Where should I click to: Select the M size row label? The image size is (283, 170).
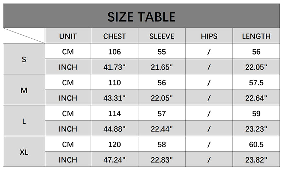(24, 90)
